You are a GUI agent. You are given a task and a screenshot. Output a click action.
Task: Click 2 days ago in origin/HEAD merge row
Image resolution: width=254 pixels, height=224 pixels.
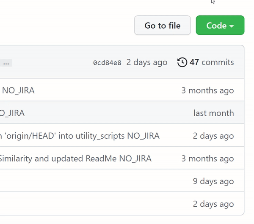213,136
